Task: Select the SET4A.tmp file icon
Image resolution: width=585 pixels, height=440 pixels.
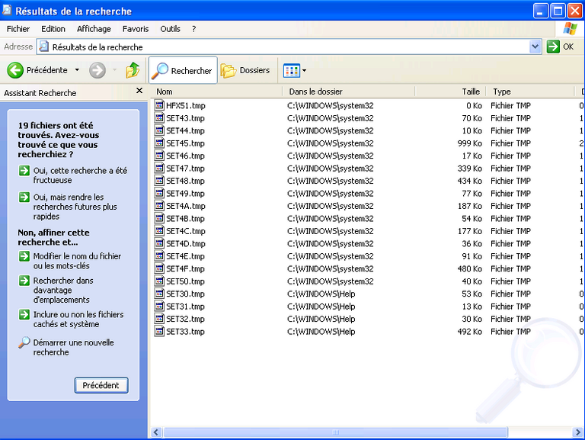Action: 159,206
